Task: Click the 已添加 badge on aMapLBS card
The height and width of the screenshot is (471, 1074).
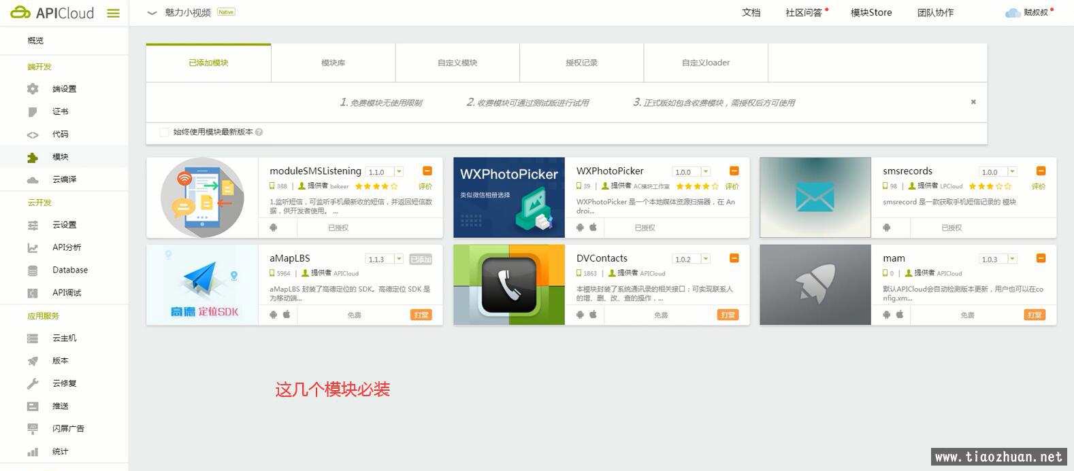Action: coord(421,259)
